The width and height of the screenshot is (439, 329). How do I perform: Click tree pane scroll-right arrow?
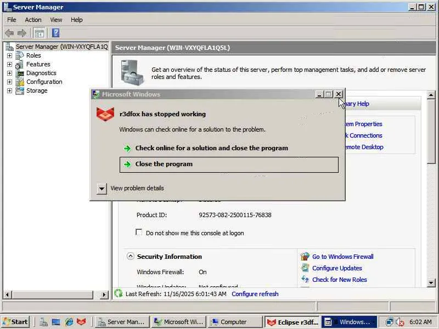(x=104, y=294)
